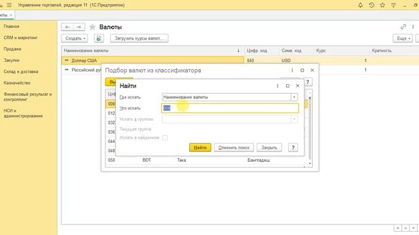Screen dimensions: 419x235
Task: Open the Создать dropdown button
Action: pyautogui.click(x=75, y=39)
